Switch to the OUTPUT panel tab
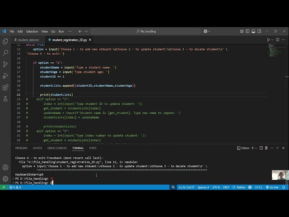289x217 pixels. tap(37, 148)
